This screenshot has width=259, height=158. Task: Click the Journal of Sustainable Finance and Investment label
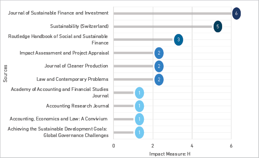click(x=58, y=13)
